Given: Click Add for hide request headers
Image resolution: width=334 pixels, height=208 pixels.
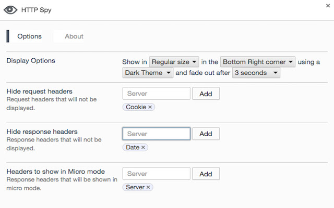Looking at the screenshot, I should (206, 94).
